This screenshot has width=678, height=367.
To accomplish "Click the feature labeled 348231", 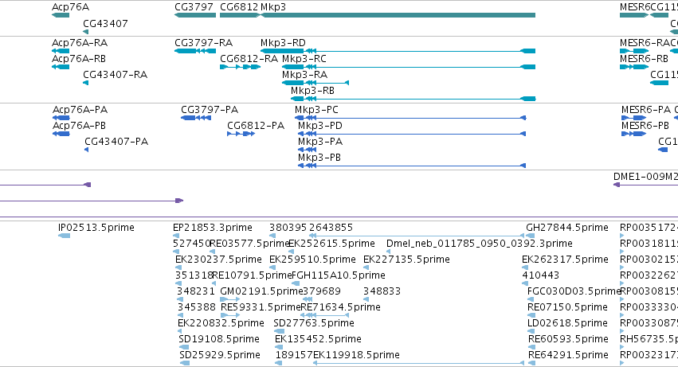I will pos(195,291).
